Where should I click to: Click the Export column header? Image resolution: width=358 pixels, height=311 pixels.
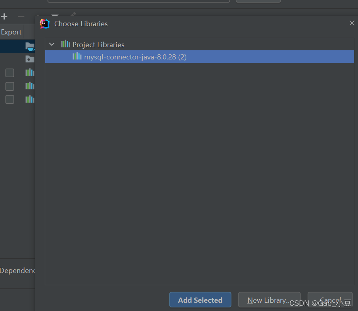coord(11,32)
